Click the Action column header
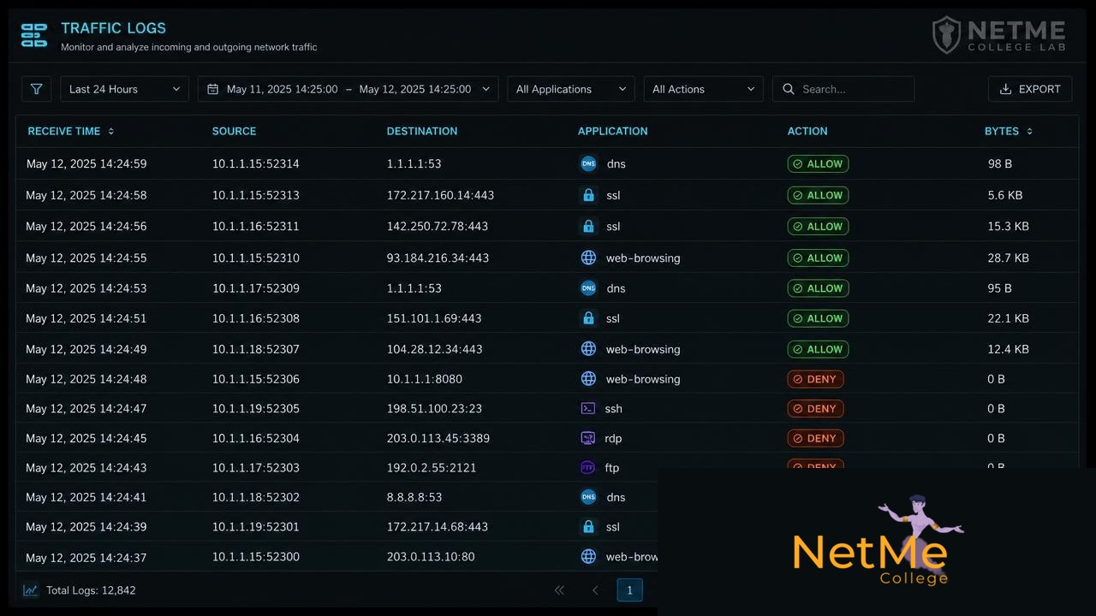Image resolution: width=1096 pixels, height=616 pixels. coord(807,131)
